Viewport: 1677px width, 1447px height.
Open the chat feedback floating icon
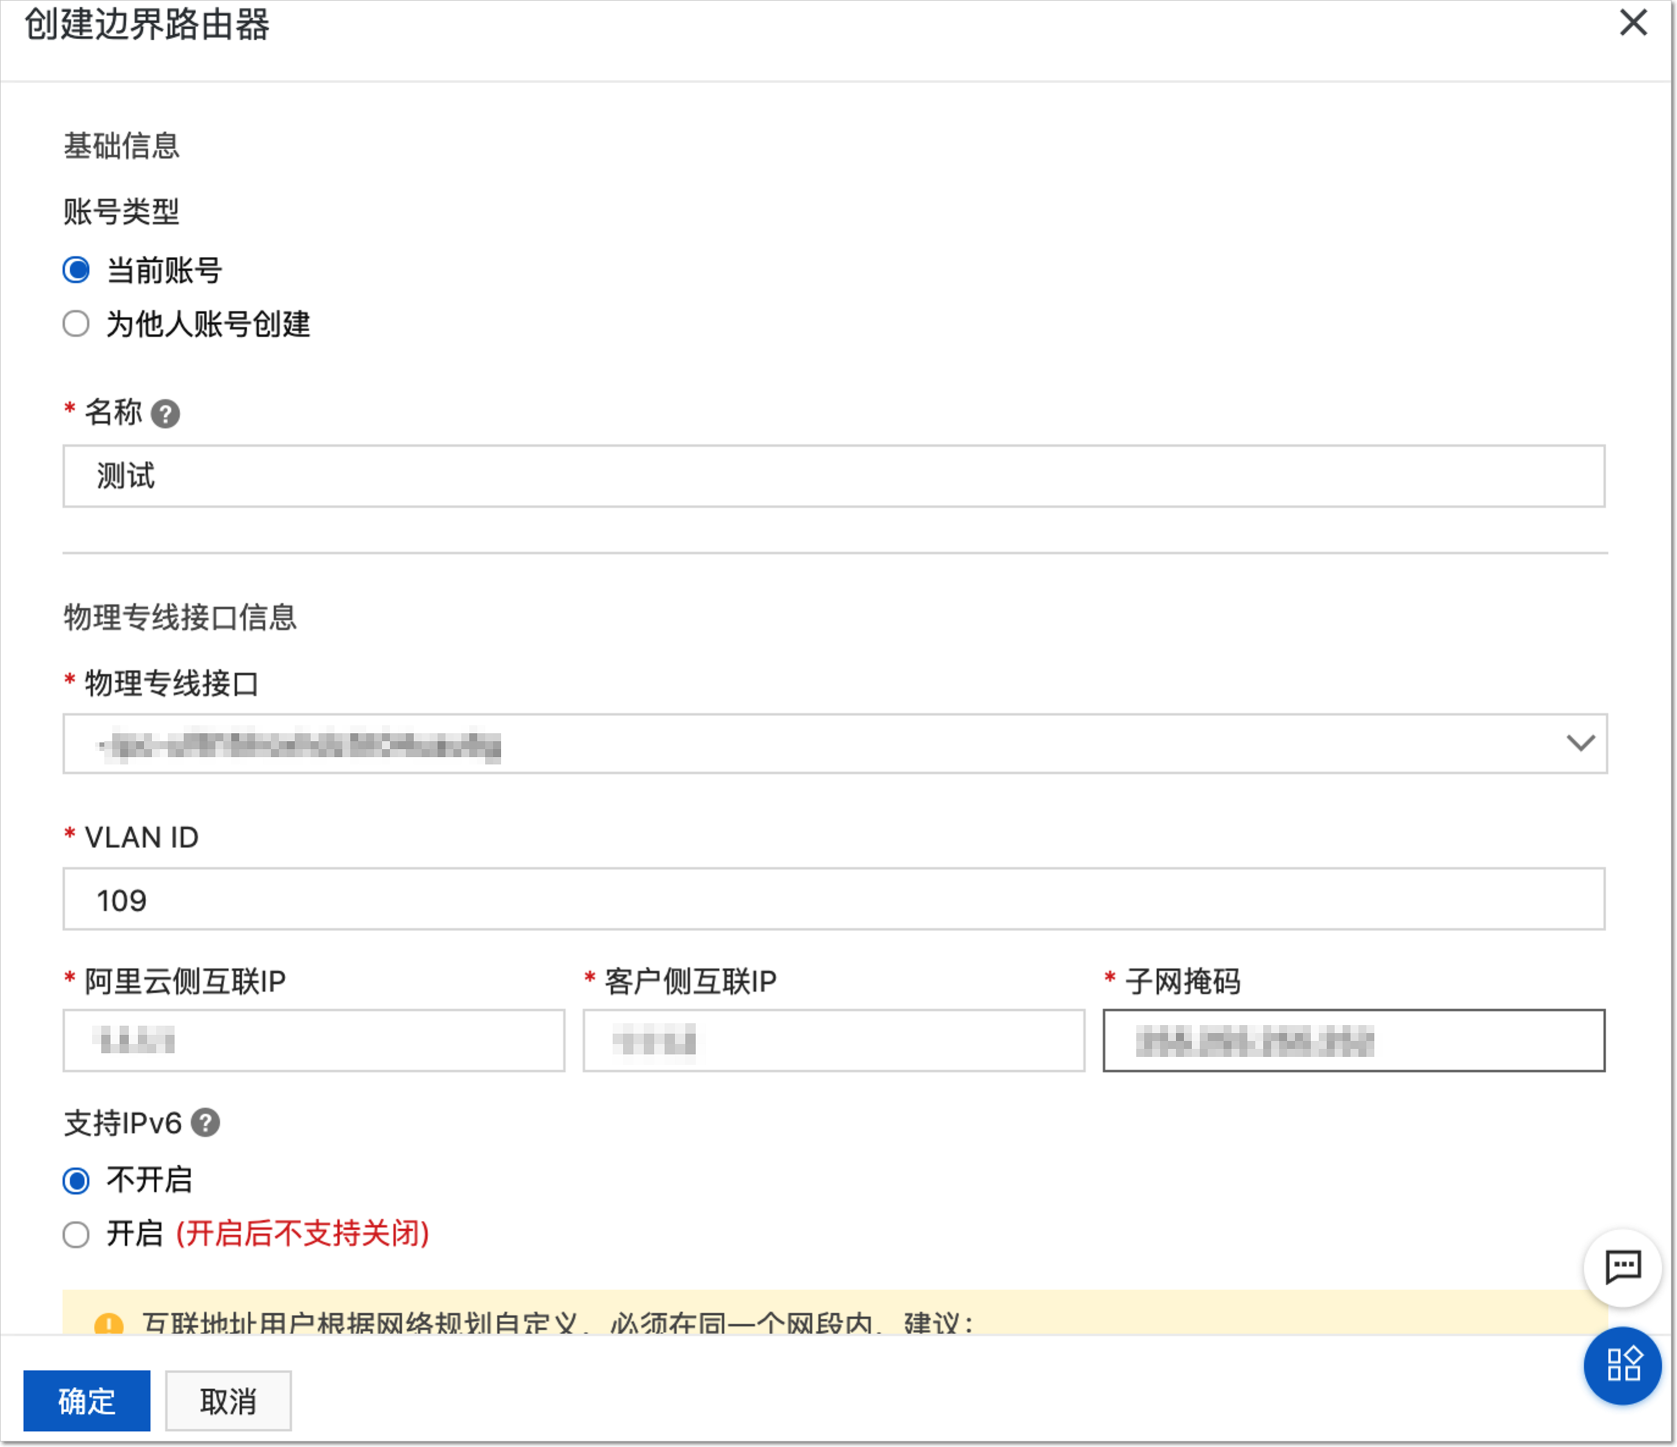point(1623,1268)
